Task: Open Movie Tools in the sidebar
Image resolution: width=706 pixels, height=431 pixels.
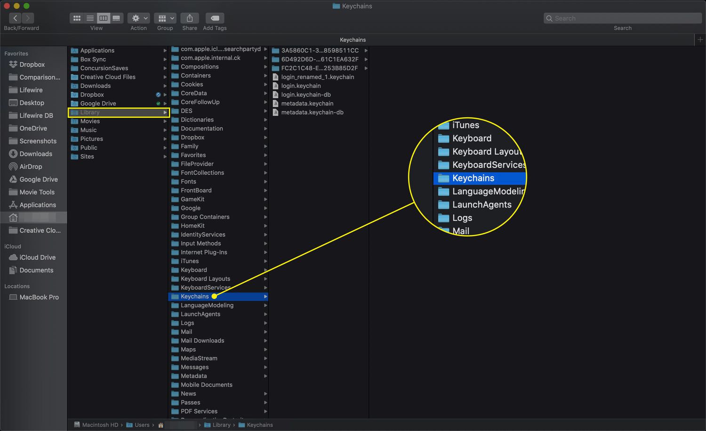Action: (33, 192)
